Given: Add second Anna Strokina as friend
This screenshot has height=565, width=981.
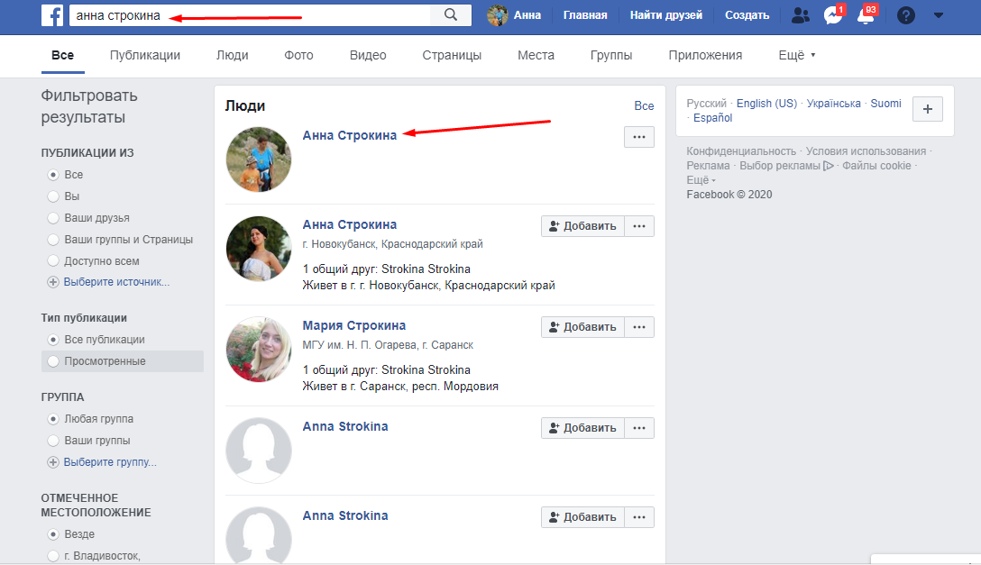Looking at the screenshot, I should [x=582, y=517].
